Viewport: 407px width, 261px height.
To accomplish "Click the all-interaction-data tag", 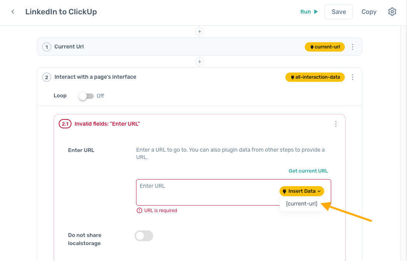I will pos(315,77).
